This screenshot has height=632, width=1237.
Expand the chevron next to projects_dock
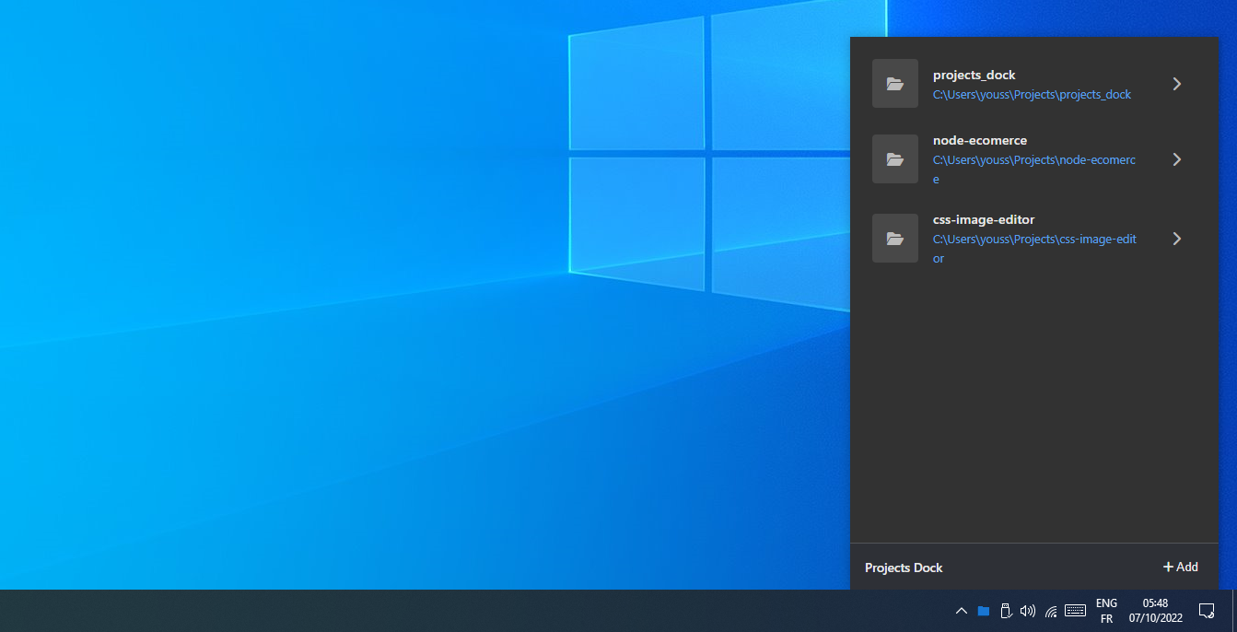pos(1177,83)
